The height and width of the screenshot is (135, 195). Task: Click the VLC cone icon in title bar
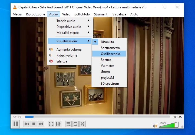[15, 7]
